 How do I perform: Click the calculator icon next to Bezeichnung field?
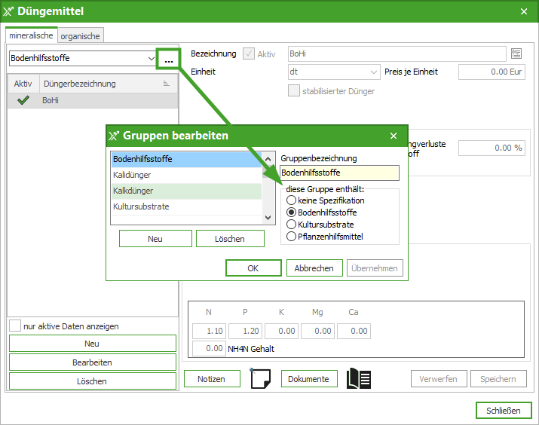(516, 54)
